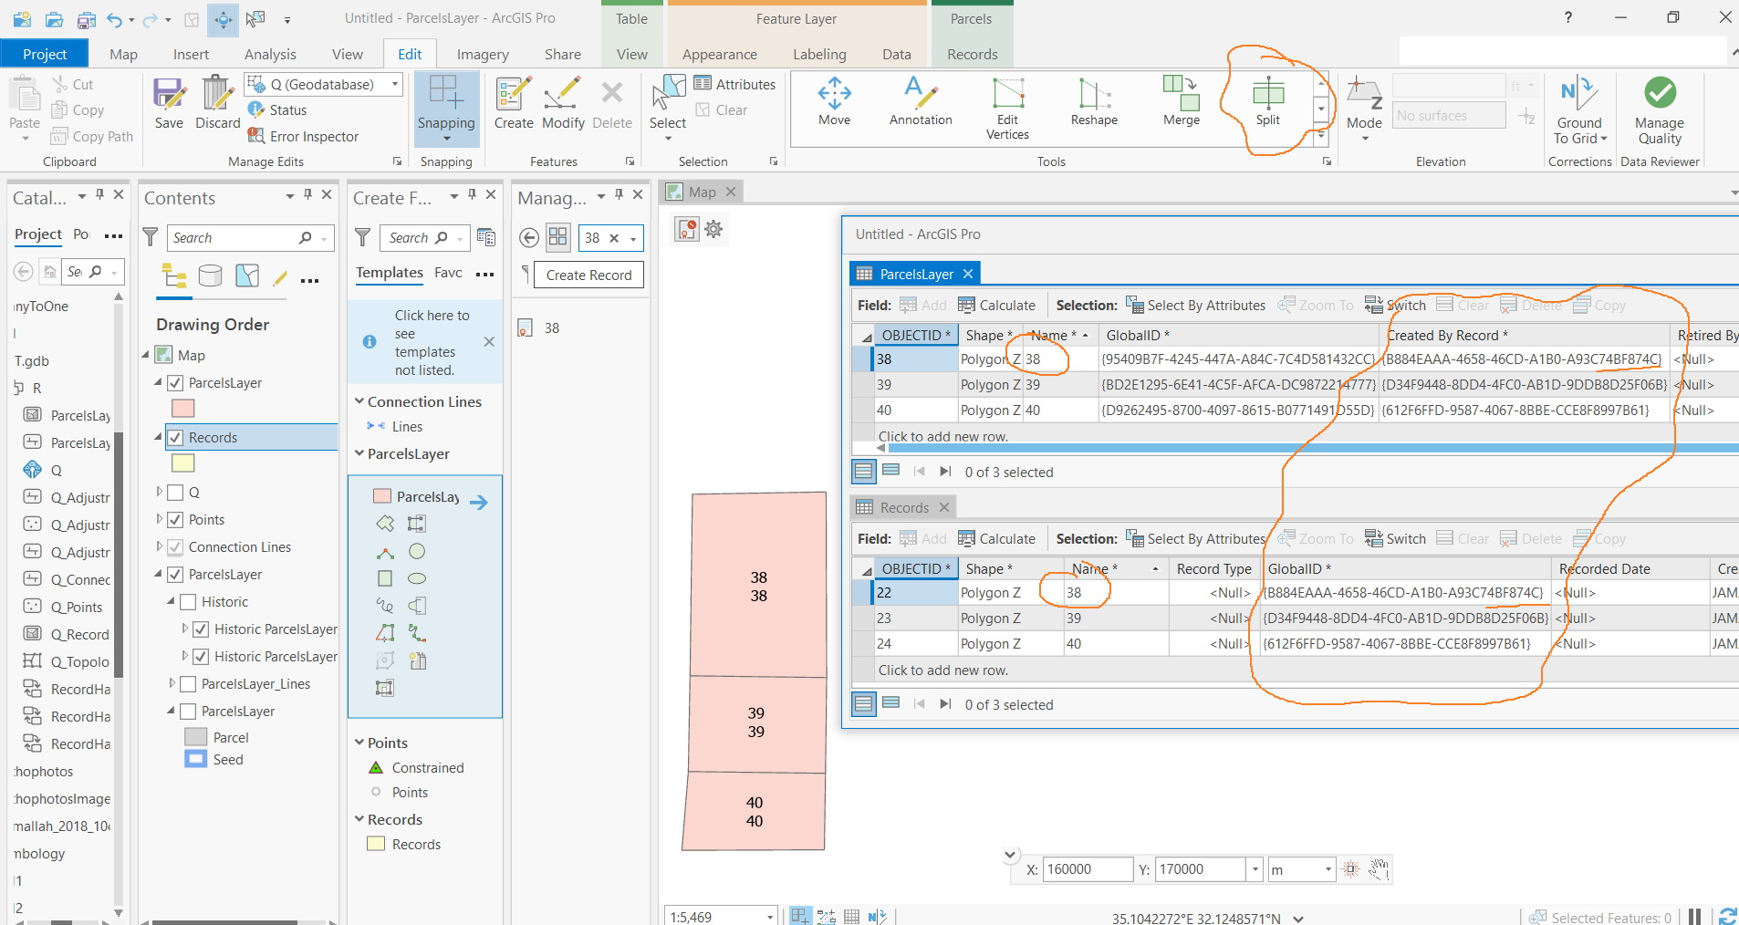Click the pink ParcelsLayer symbol swatch
This screenshot has height=925, width=1739.
click(x=183, y=409)
